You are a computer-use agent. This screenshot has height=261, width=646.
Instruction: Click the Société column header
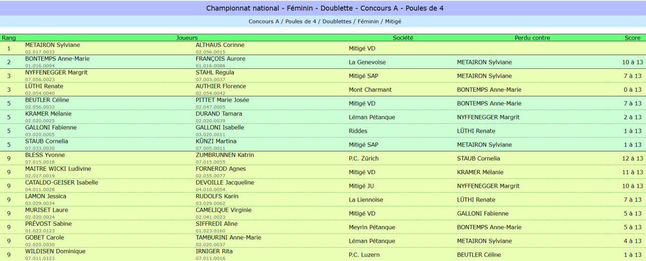[403, 38]
